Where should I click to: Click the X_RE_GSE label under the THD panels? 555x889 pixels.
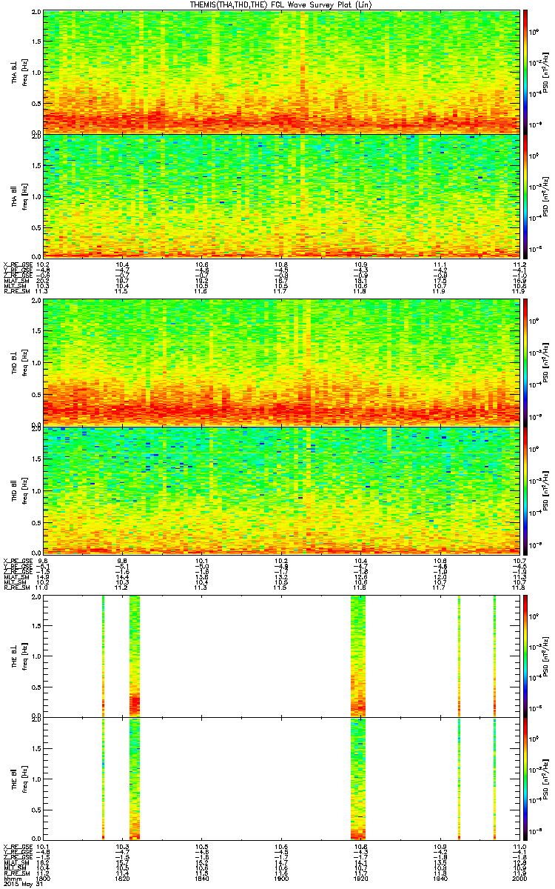click(17, 560)
